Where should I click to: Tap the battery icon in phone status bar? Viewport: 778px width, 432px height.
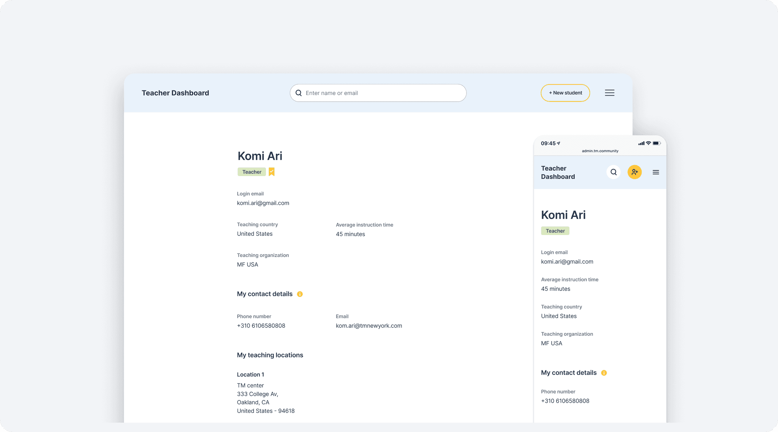[657, 143]
